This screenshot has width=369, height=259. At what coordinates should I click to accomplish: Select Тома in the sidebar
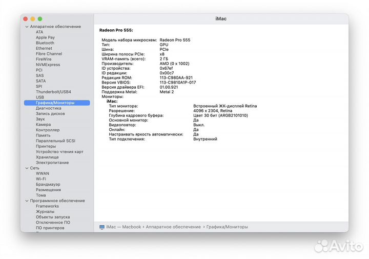tap(41, 195)
